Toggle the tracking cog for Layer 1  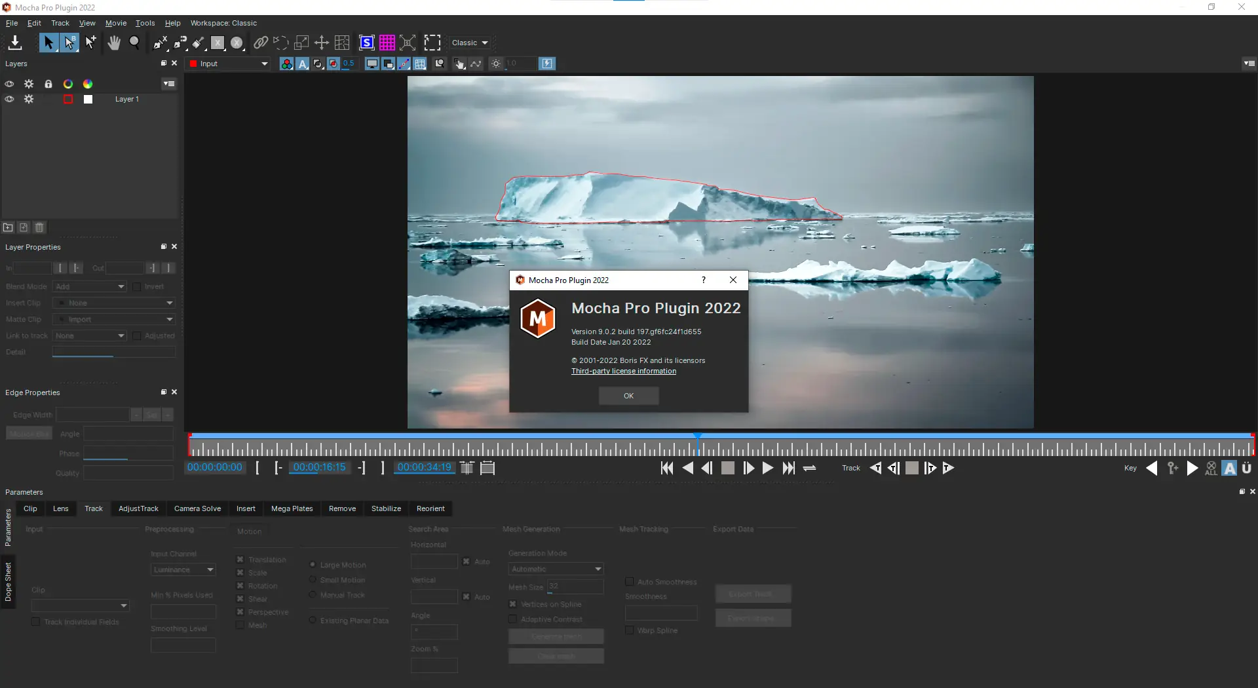tap(29, 99)
